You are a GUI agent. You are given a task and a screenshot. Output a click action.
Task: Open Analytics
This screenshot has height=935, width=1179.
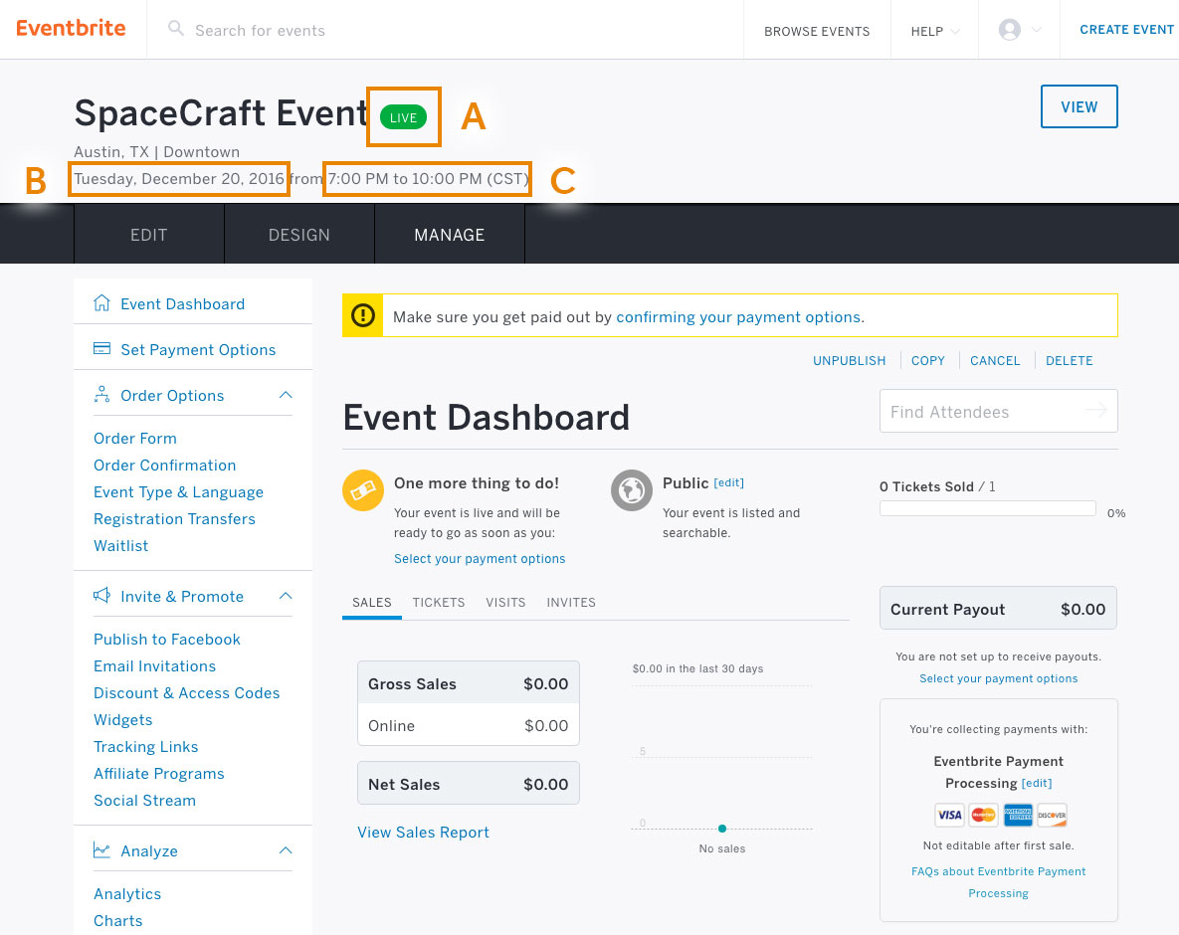[127, 893]
